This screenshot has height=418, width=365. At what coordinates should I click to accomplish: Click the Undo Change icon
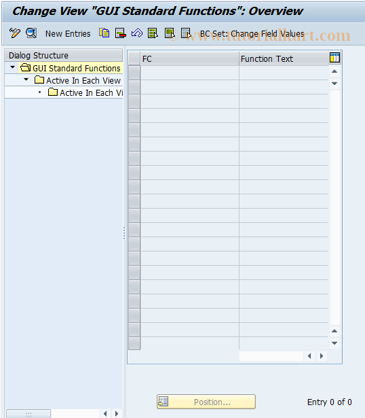tap(137, 33)
